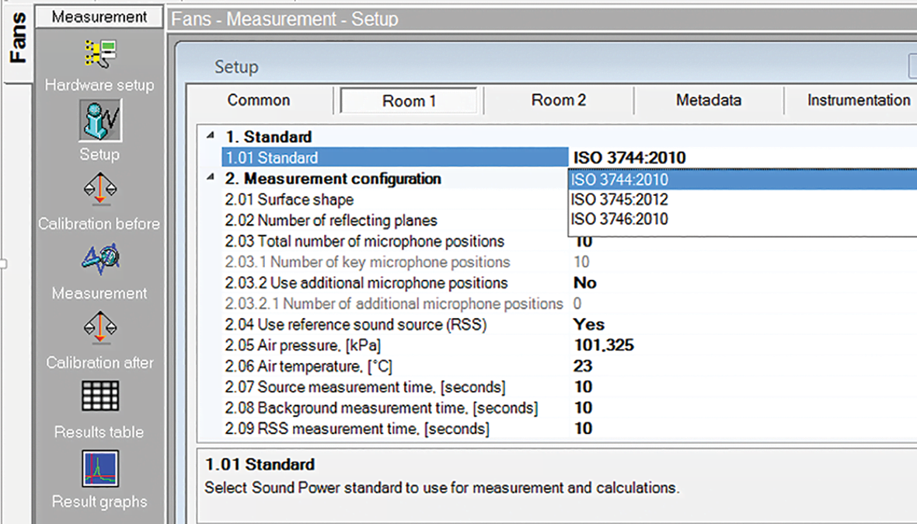Click the vertical Fans side tab
917x524 pixels.
(x=16, y=40)
